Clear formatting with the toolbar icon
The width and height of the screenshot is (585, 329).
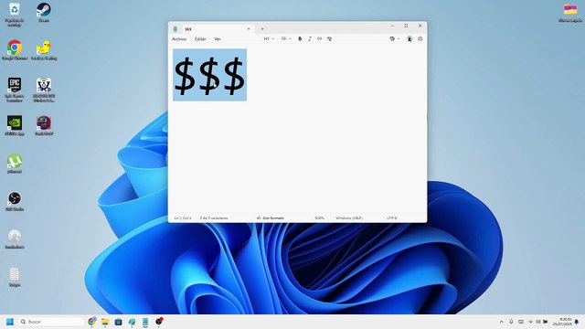click(x=329, y=38)
